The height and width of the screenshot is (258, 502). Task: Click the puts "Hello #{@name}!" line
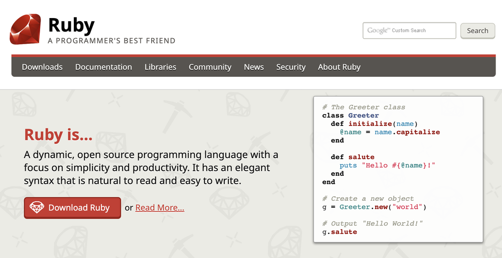click(388, 165)
